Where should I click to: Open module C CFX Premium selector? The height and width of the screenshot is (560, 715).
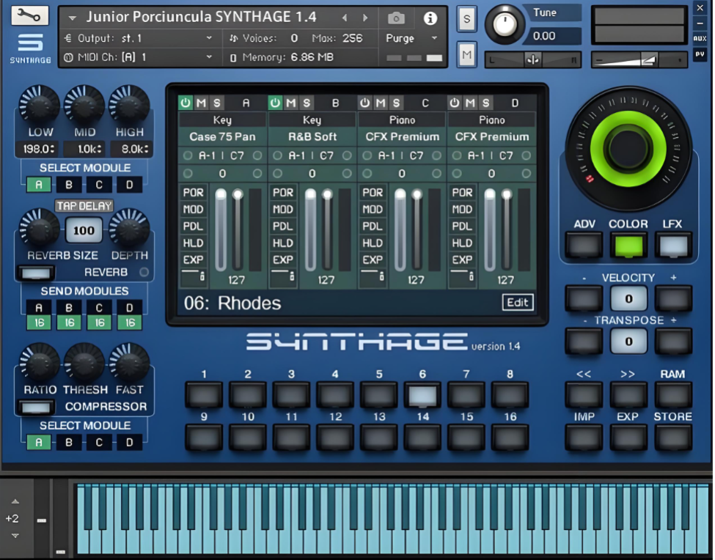(402, 136)
